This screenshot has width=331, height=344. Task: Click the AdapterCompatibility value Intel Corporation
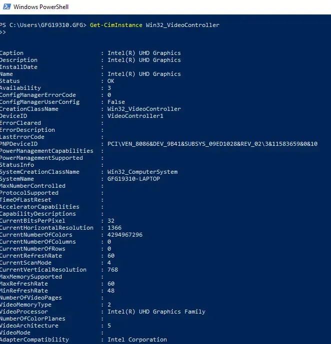click(137, 340)
